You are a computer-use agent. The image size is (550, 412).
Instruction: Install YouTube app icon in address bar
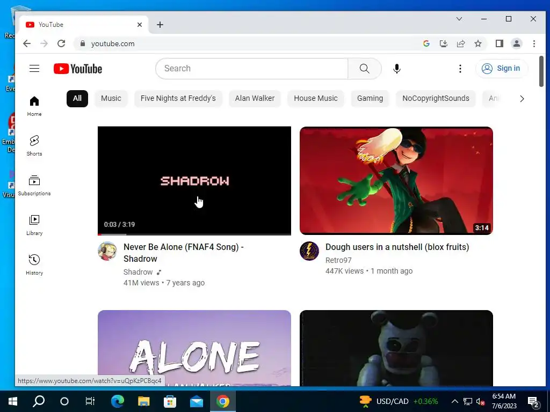(x=443, y=43)
